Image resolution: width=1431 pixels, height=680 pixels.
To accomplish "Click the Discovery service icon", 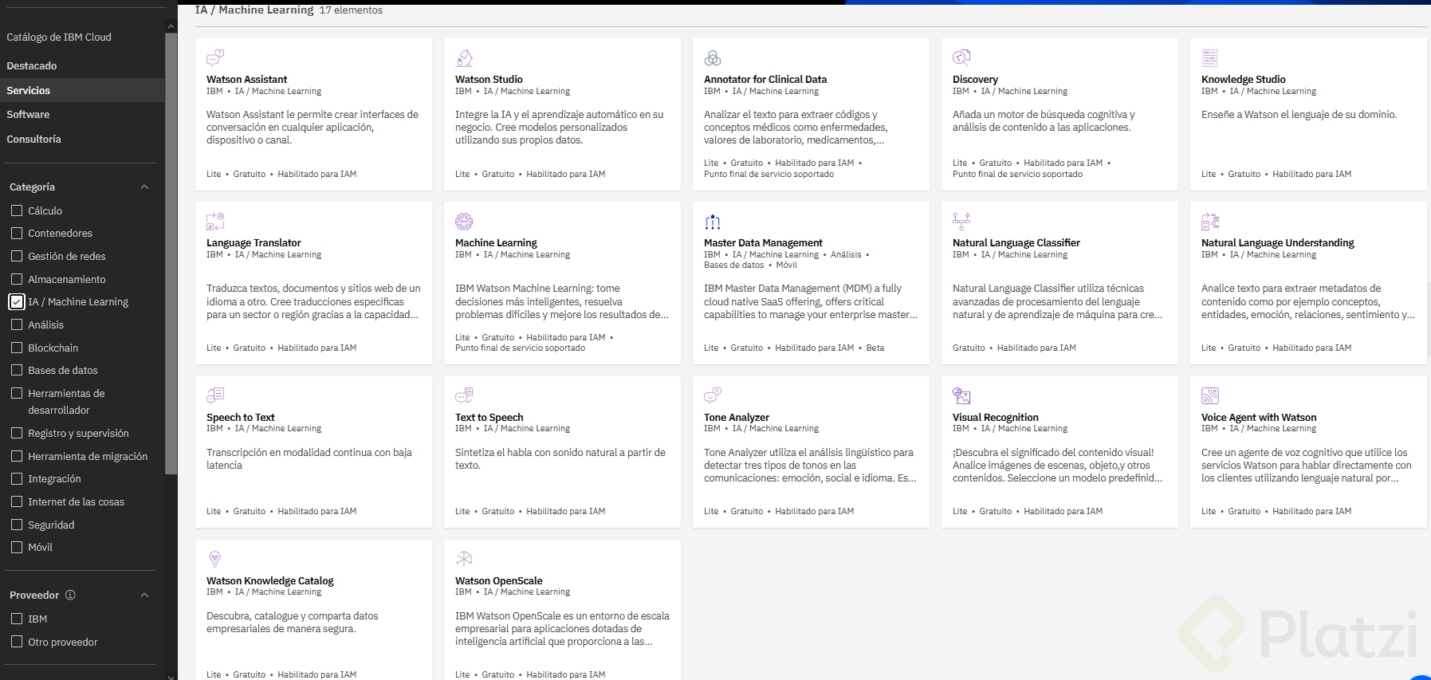I will (x=961, y=57).
